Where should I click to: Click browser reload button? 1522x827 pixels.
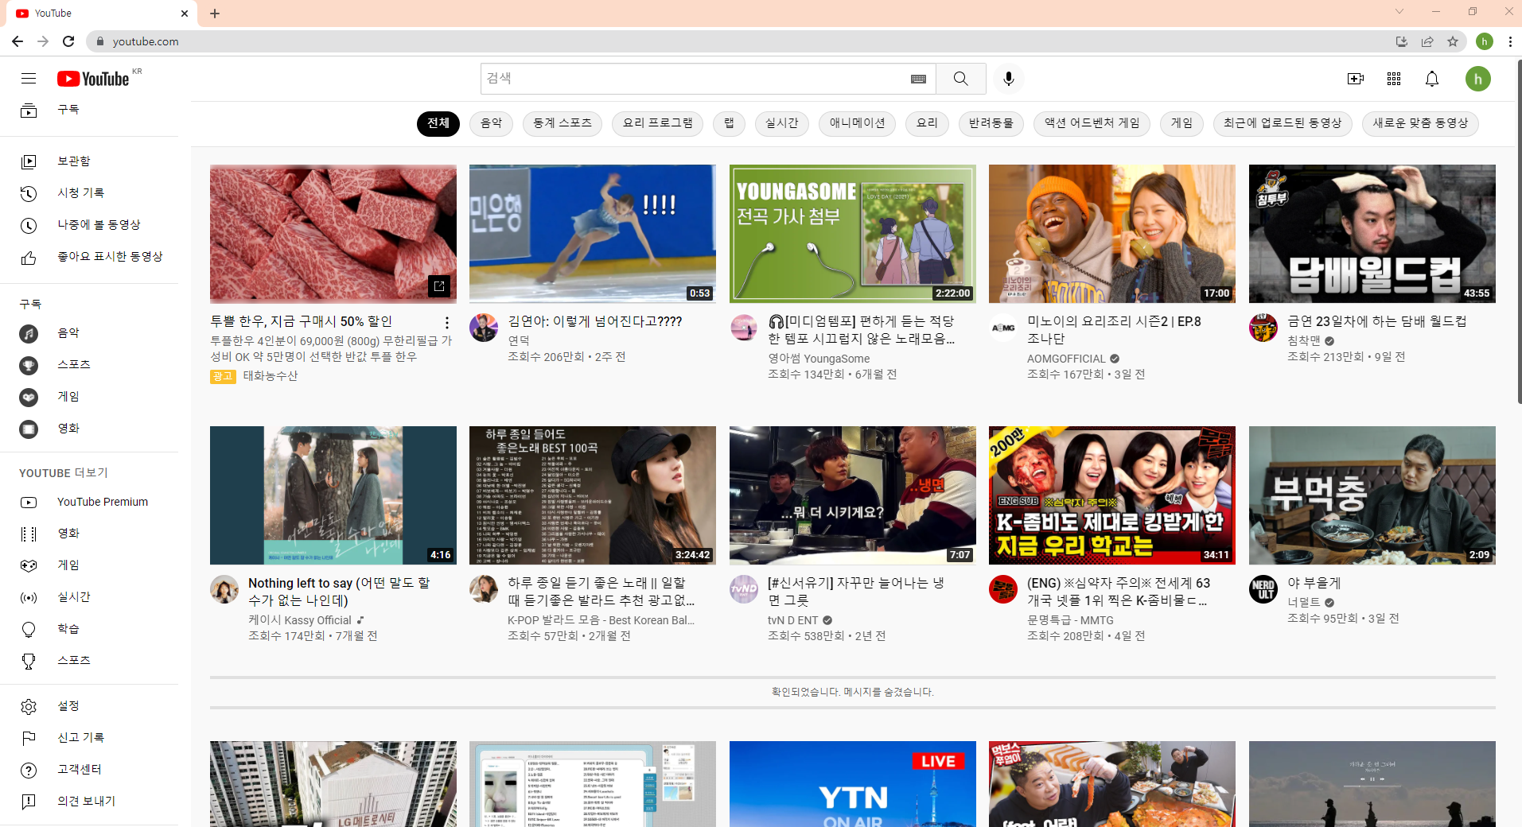(68, 41)
